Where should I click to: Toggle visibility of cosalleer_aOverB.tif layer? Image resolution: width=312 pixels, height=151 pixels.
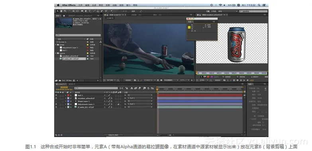click(56, 98)
